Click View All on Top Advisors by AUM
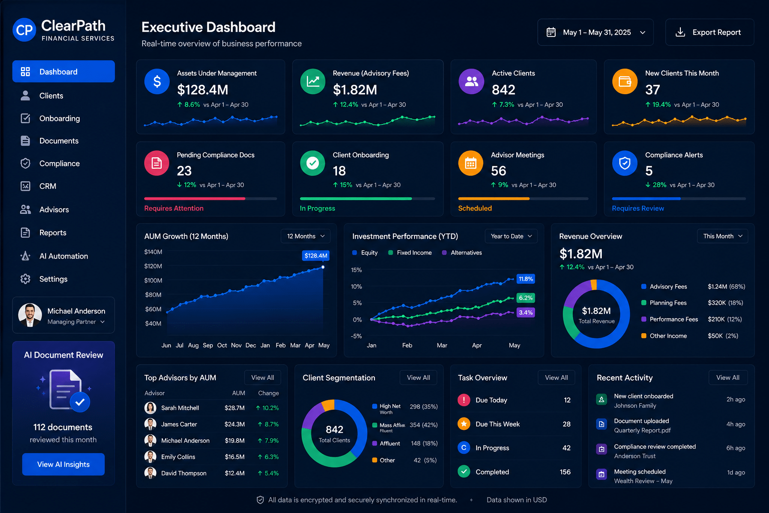Viewport: 769px width, 513px height. point(263,378)
